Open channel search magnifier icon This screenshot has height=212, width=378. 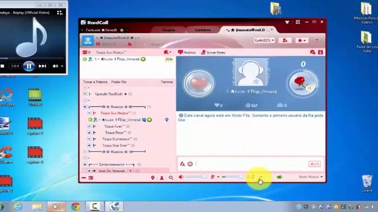[171, 178]
